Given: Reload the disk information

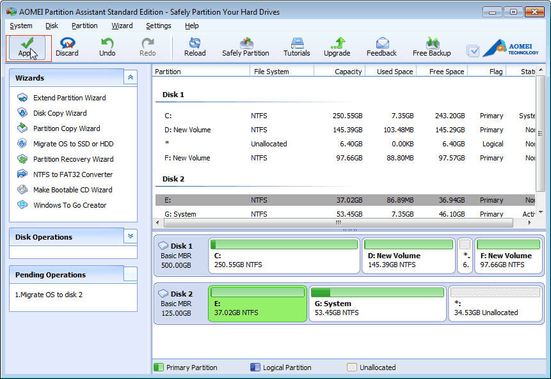Looking at the screenshot, I should (x=195, y=48).
